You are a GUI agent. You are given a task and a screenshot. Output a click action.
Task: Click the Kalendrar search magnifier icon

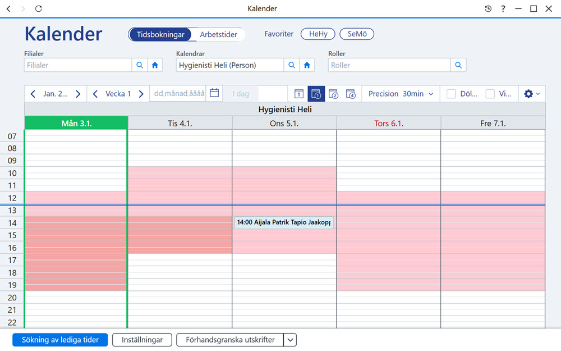(x=292, y=65)
